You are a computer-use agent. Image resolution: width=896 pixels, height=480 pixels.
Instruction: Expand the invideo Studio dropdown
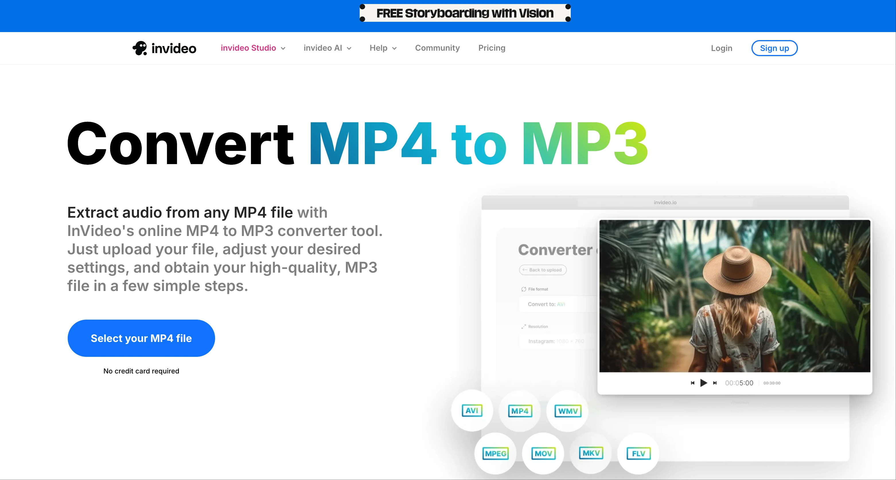pyautogui.click(x=253, y=48)
